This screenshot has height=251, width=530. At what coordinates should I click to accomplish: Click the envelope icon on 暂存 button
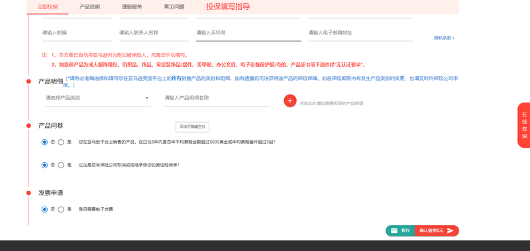click(394, 230)
